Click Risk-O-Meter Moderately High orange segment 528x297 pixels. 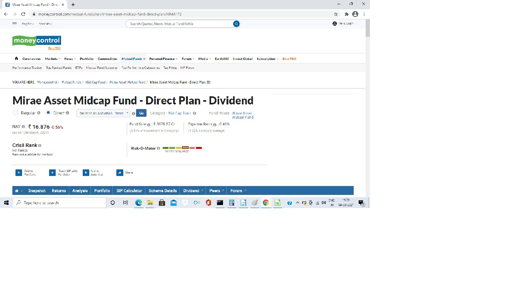185,148
